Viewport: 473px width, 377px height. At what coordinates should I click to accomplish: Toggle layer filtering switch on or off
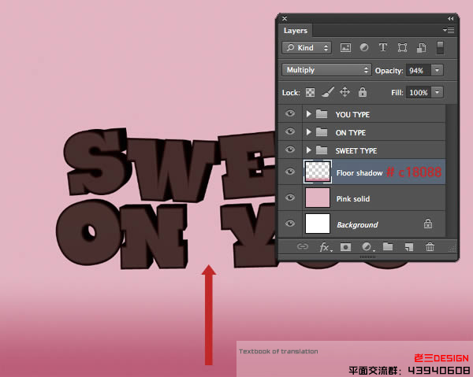pyautogui.click(x=440, y=48)
